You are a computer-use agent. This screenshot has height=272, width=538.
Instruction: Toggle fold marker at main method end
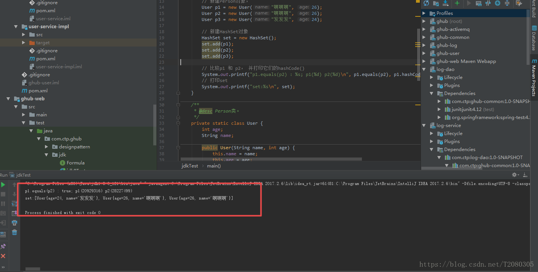click(178, 93)
